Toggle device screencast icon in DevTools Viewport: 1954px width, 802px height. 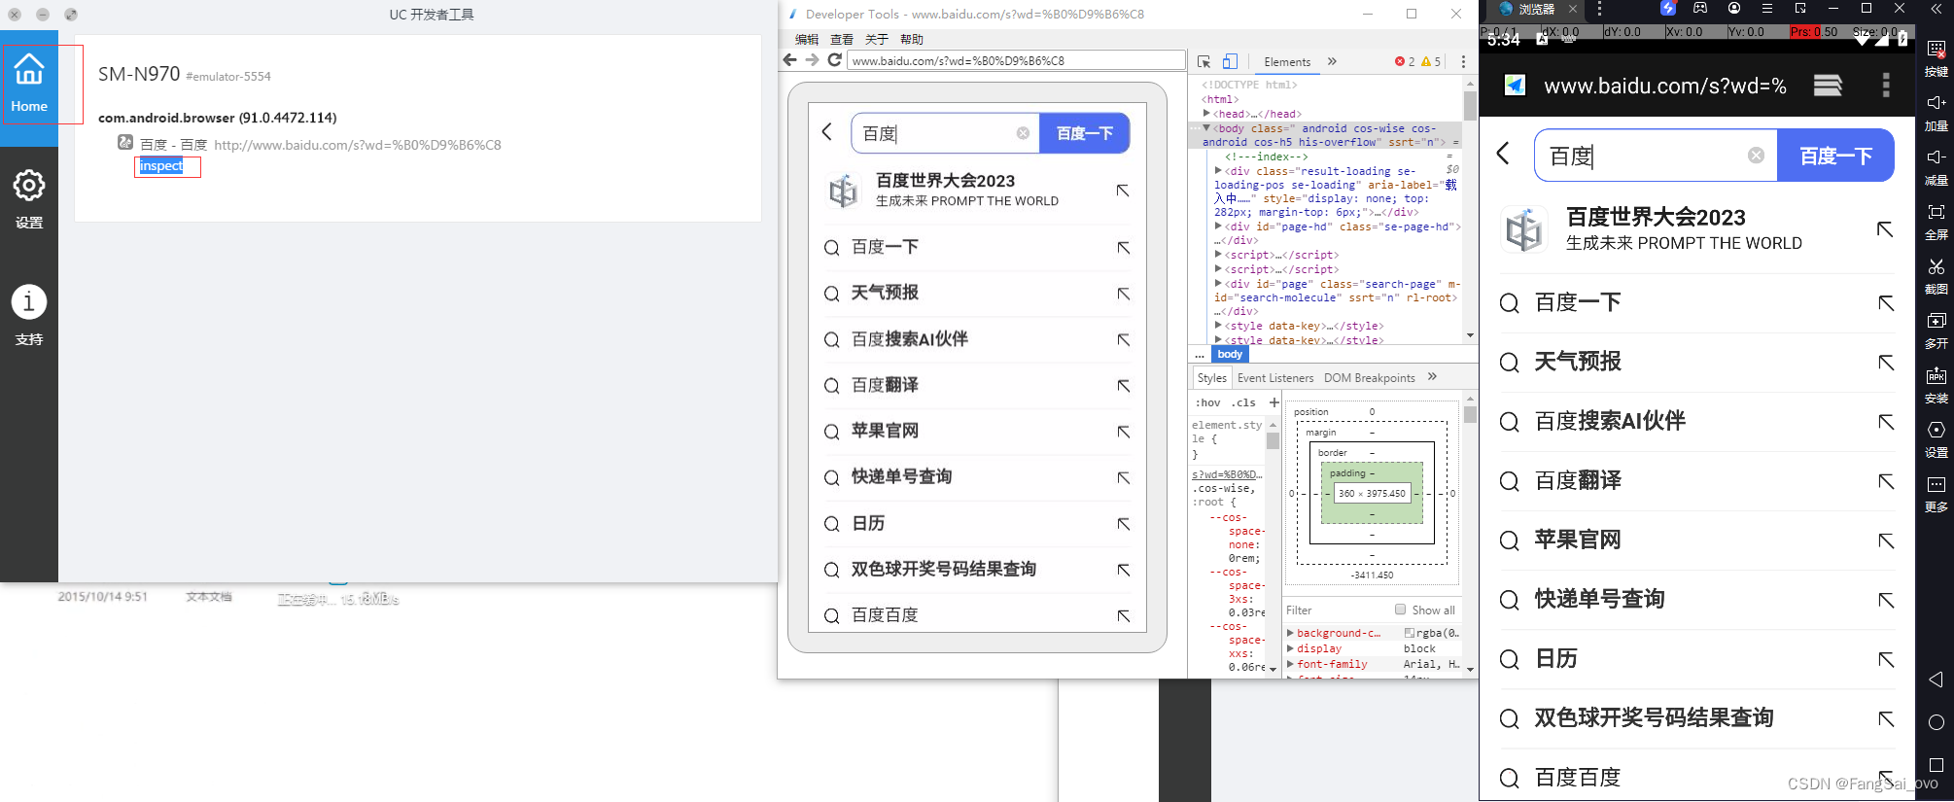[x=1230, y=61]
